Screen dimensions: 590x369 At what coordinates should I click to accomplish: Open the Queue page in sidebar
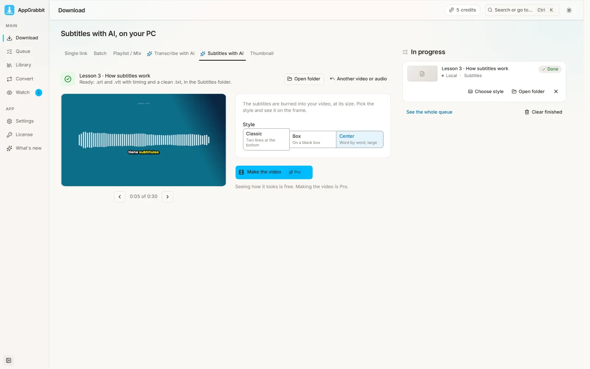click(25, 51)
